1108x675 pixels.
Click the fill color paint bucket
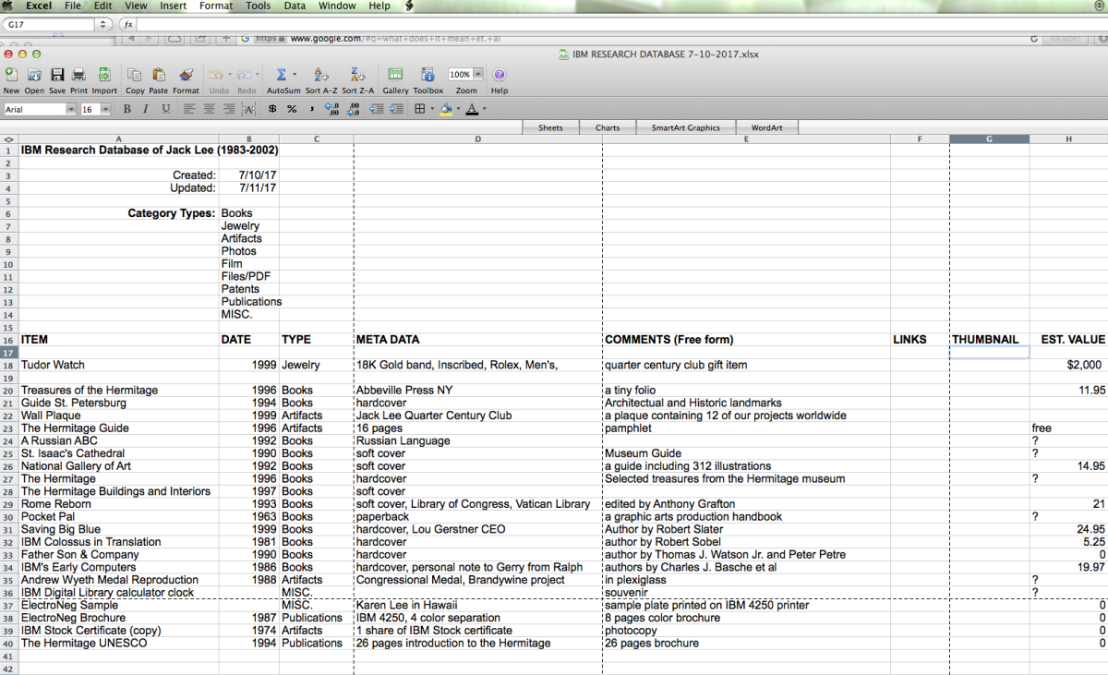446,109
